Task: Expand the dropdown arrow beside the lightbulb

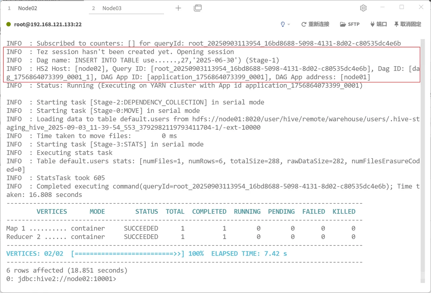Action: point(289,25)
